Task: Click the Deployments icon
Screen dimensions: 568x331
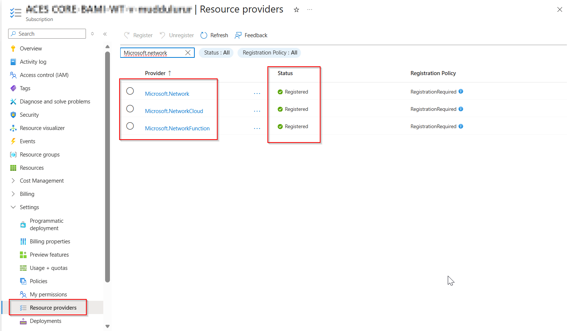Action: click(x=23, y=321)
